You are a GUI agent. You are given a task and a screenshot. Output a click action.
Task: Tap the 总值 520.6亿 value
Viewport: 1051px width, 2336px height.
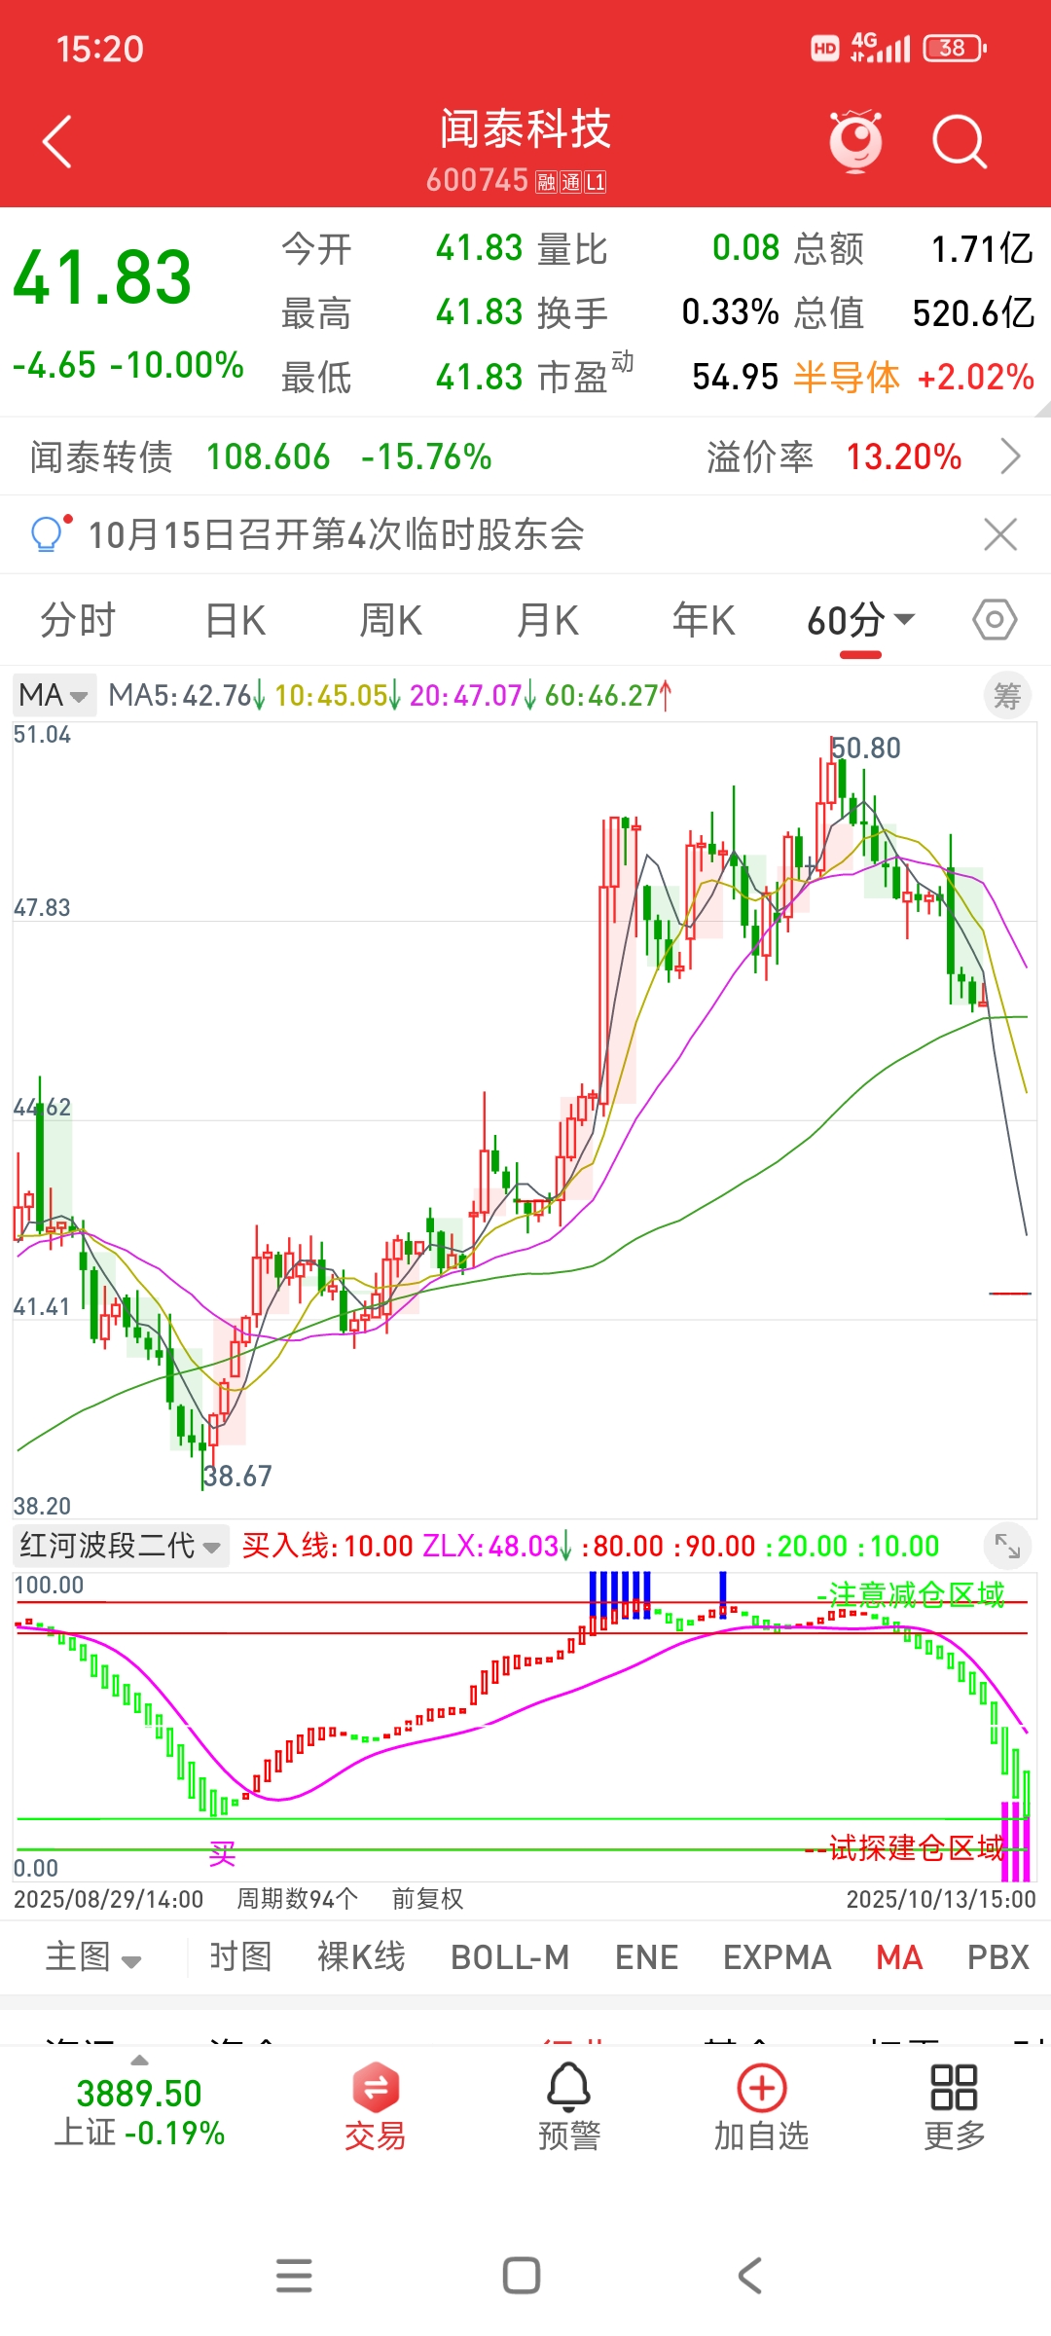pos(973,312)
